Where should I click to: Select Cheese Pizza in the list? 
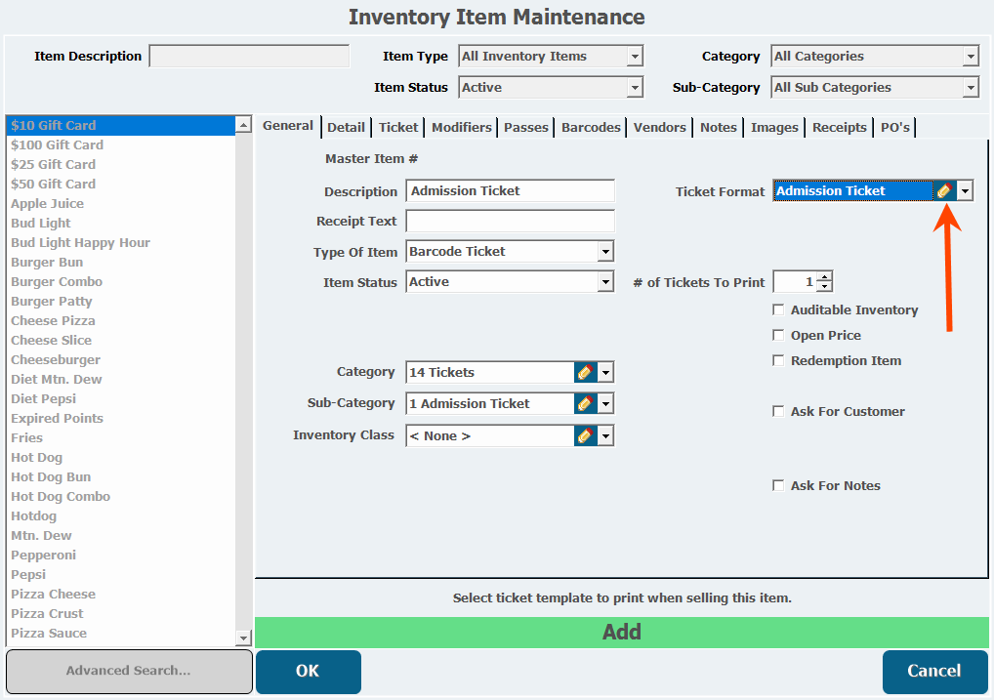click(x=120, y=321)
